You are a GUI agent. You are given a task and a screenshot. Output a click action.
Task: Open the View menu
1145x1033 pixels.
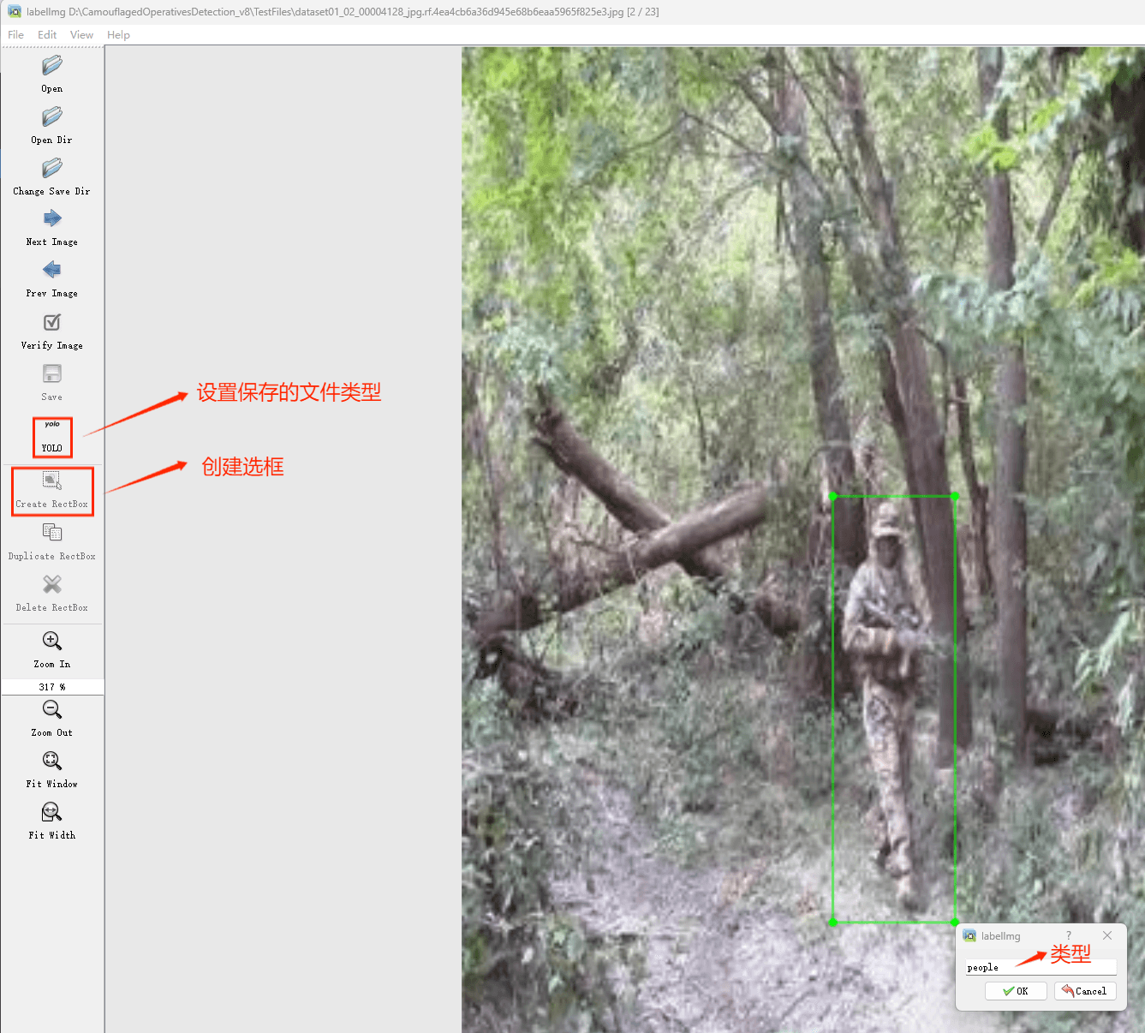click(x=81, y=35)
